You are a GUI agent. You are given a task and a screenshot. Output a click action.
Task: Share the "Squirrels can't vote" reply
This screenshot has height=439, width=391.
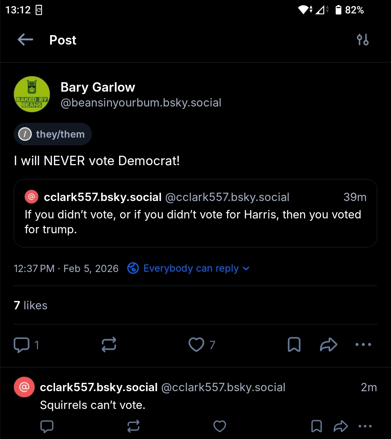click(340, 426)
